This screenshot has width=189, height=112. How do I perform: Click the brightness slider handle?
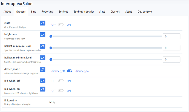pyautogui.click(x=51, y=36)
